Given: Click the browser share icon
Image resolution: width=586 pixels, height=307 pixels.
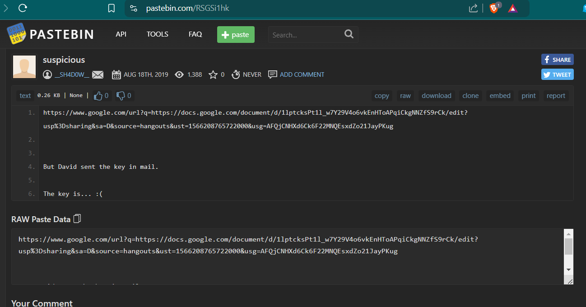Looking at the screenshot, I should click(x=473, y=8).
